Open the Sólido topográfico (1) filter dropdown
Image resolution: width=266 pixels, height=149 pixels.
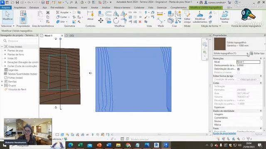(248, 53)
